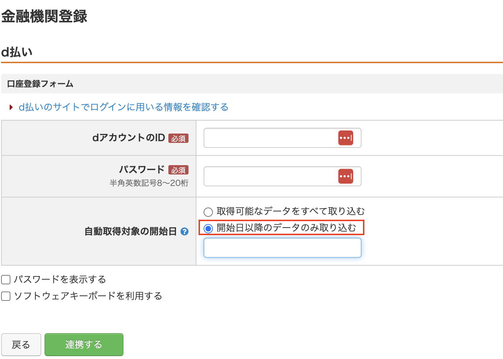Click the d払い heading
The image size is (503, 359).
17,52
